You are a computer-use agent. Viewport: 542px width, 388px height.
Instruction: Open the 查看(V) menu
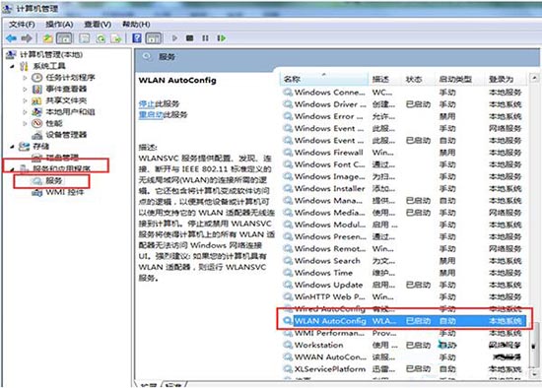pyautogui.click(x=98, y=25)
